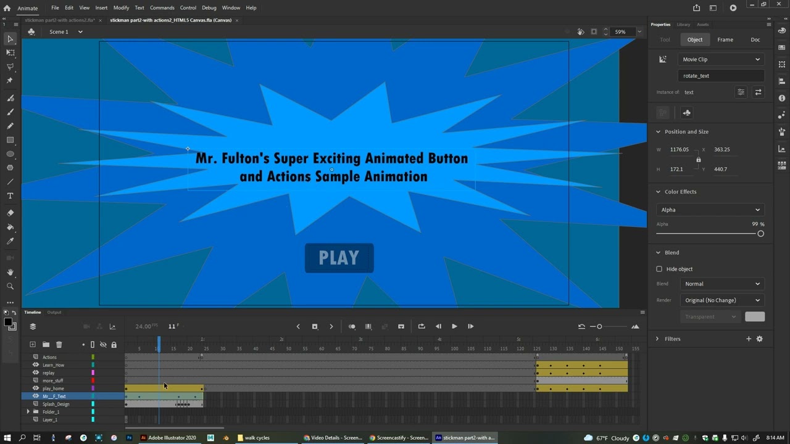Viewport: 790px width, 444px height.
Task: Switch to the Doc properties tab
Action: click(x=755, y=39)
